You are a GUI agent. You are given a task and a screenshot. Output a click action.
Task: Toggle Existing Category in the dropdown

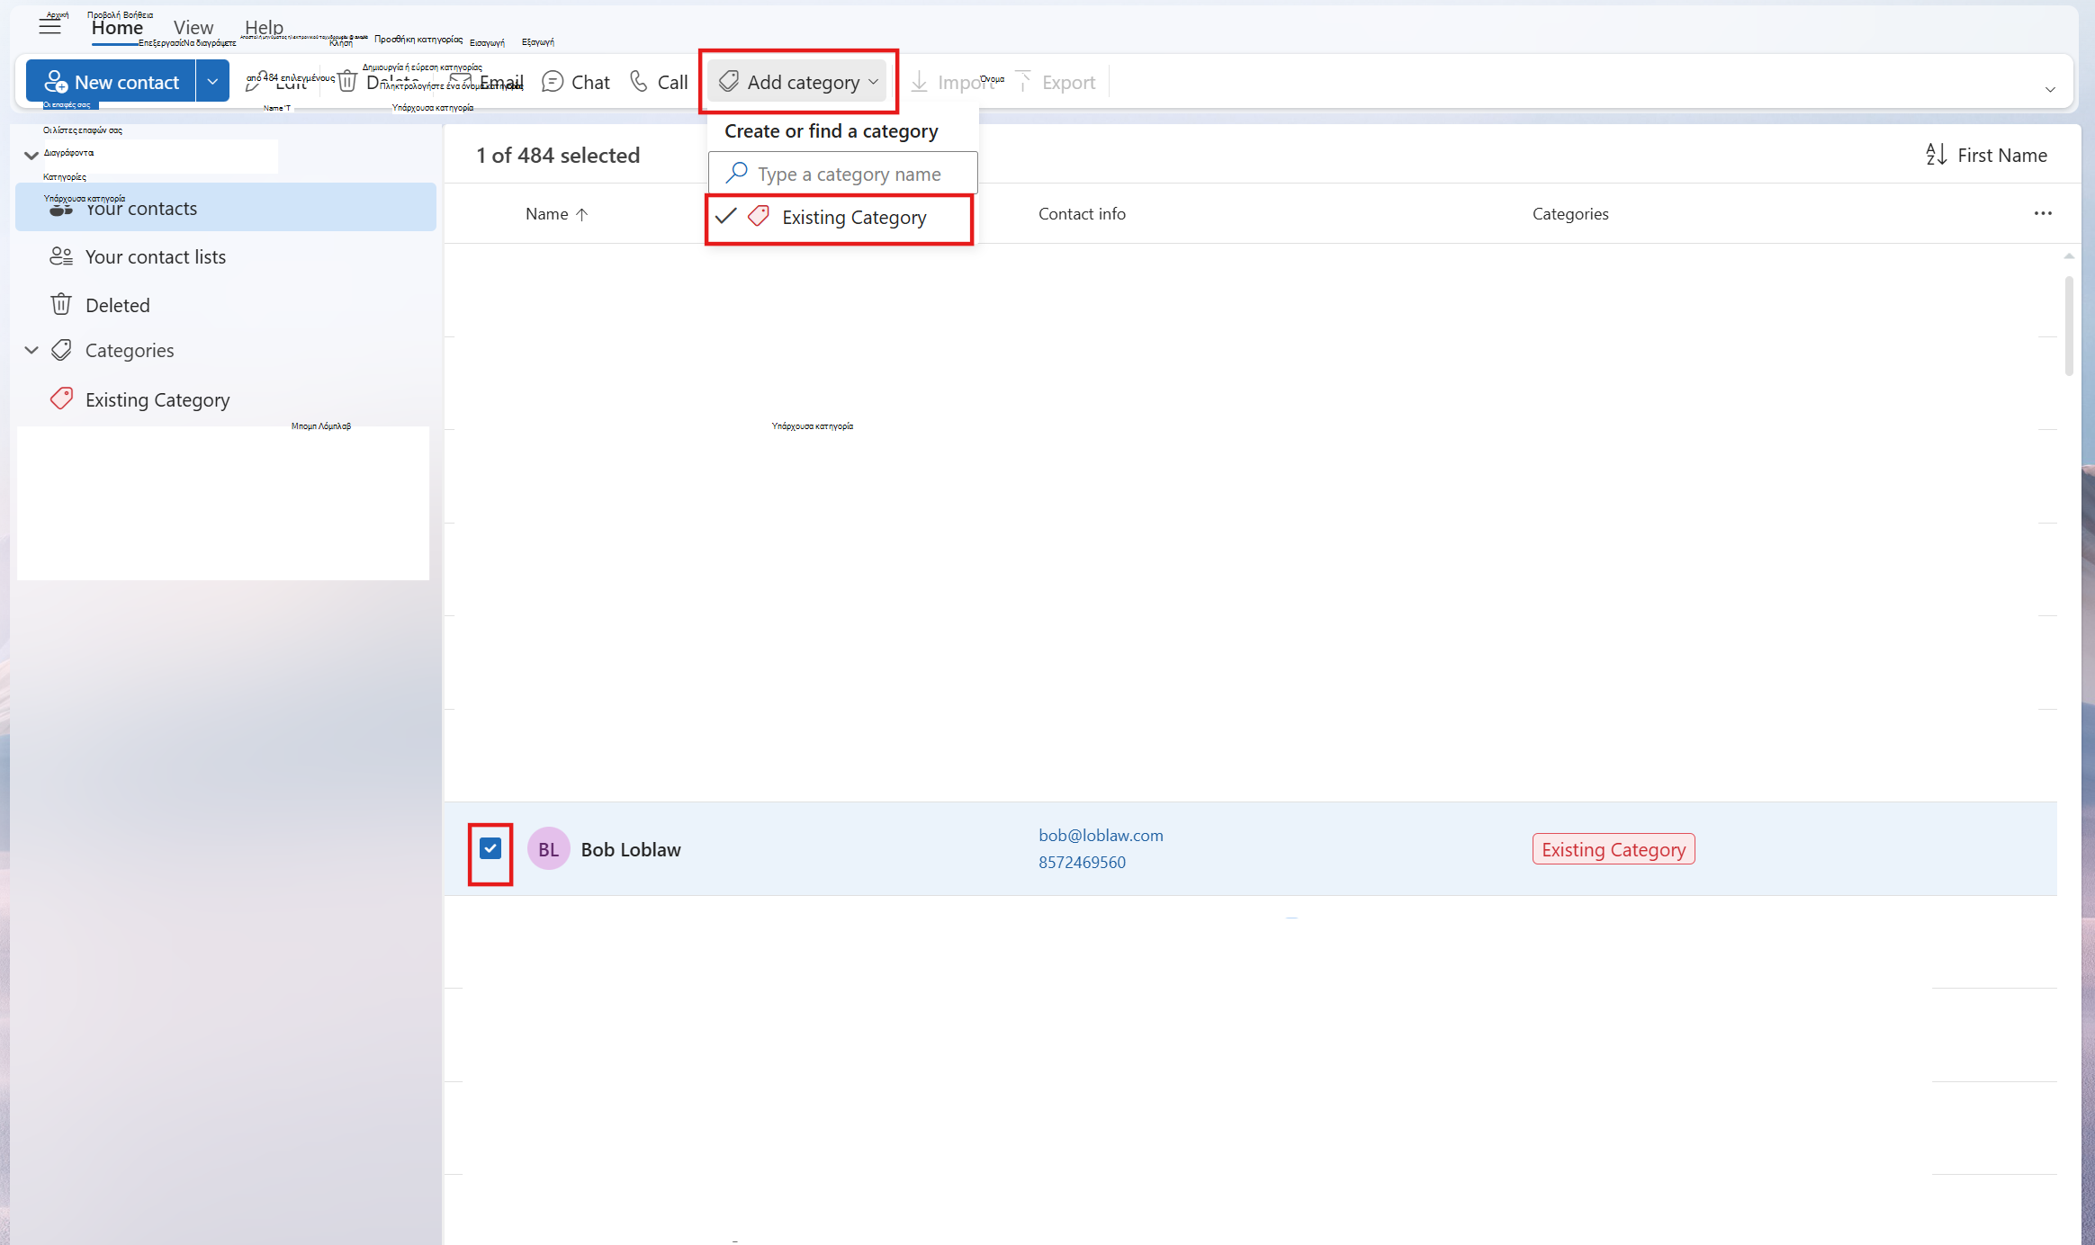pos(840,217)
